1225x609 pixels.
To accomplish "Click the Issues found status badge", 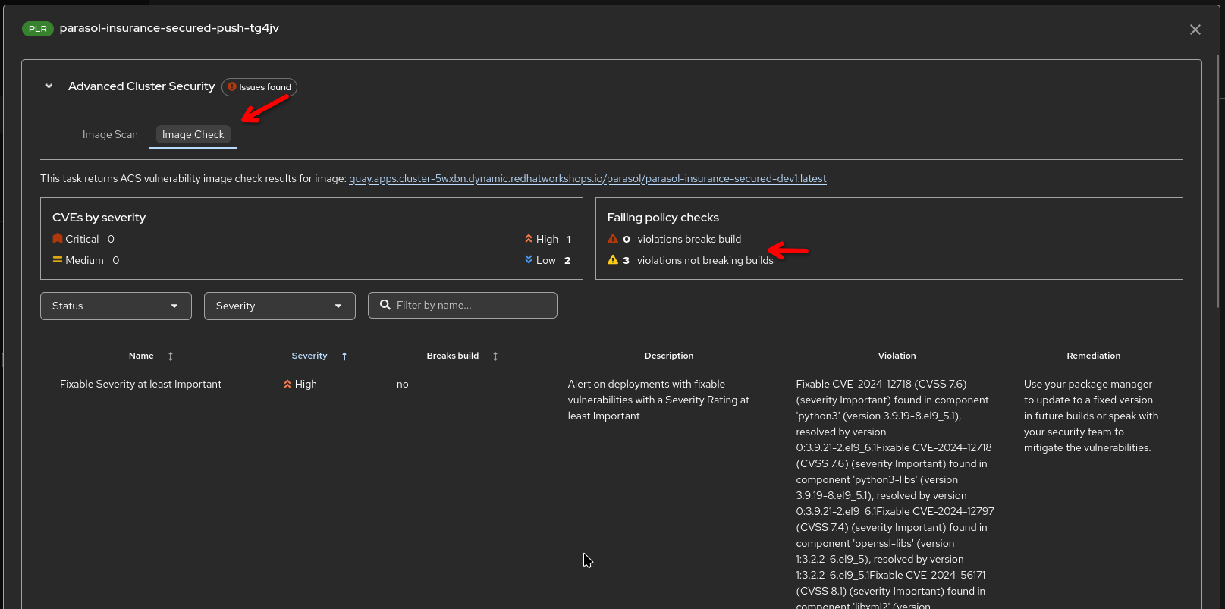I will (x=259, y=87).
